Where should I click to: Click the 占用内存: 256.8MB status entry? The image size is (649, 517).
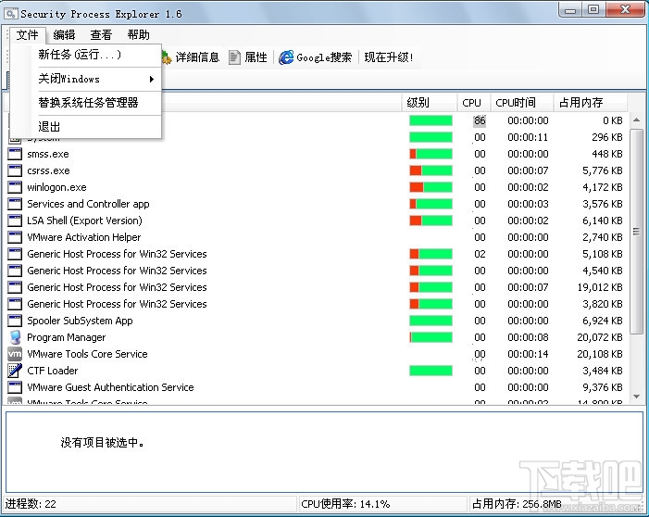pos(517,504)
